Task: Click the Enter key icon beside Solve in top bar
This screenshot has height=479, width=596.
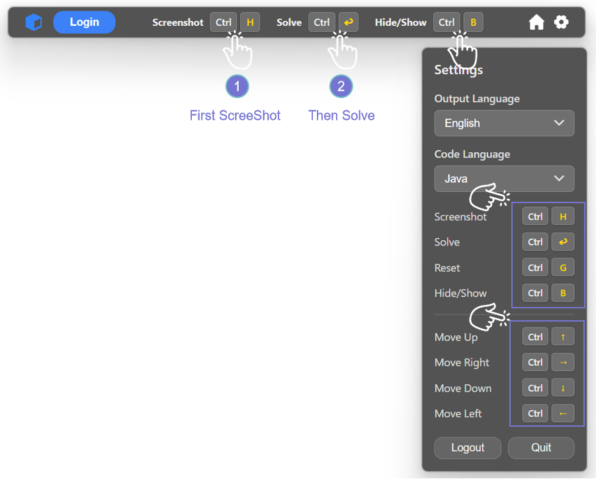Action: click(x=349, y=22)
